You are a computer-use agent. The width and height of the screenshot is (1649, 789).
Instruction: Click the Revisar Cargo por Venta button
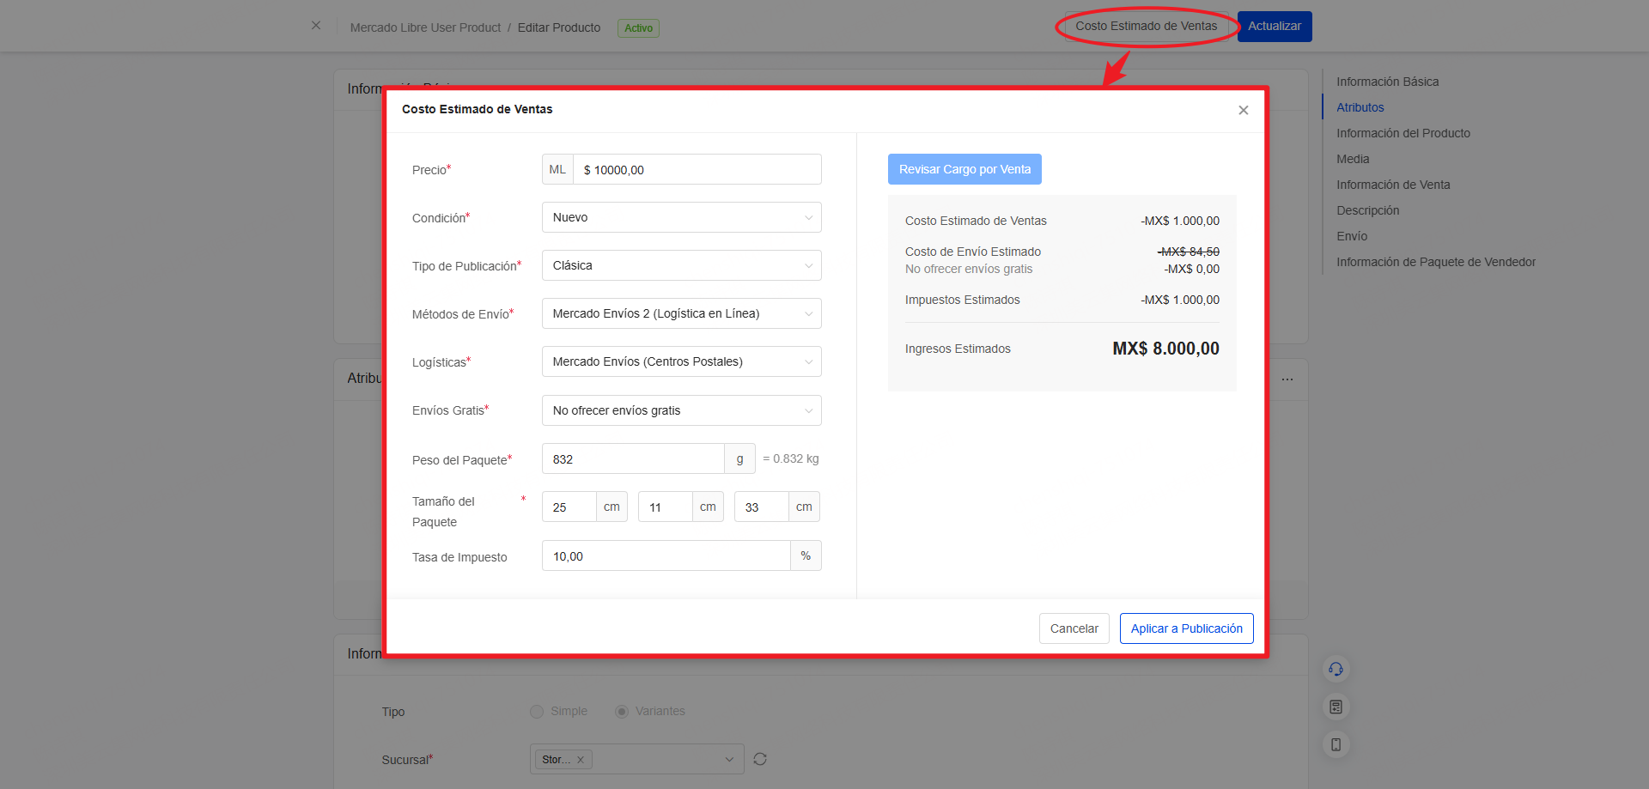pyautogui.click(x=964, y=169)
